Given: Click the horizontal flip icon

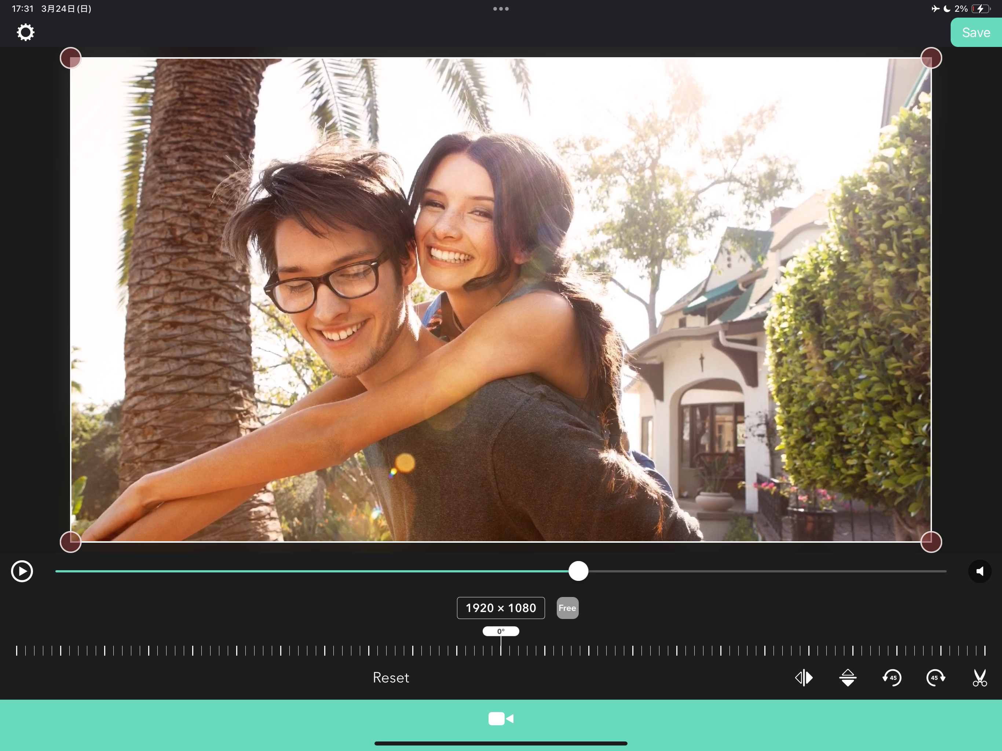Looking at the screenshot, I should click(804, 678).
